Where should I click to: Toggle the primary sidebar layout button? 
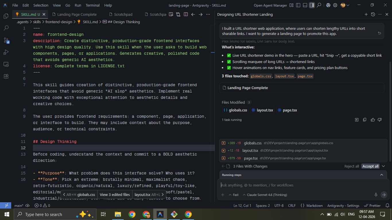(x=298, y=5)
